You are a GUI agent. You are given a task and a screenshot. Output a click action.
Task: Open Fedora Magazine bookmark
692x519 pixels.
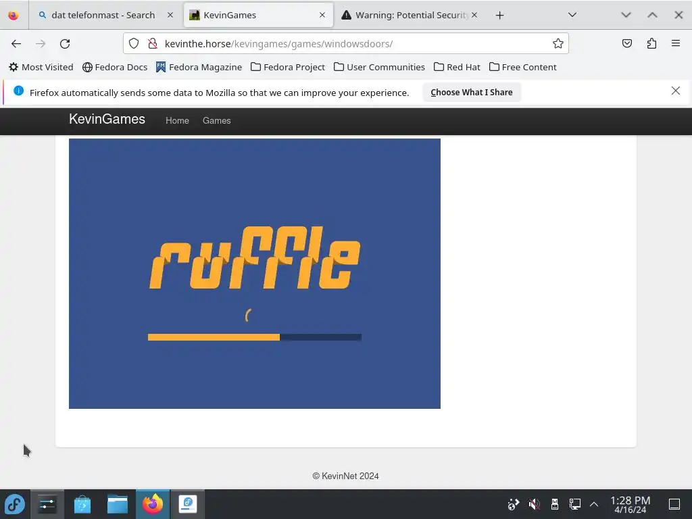click(x=199, y=67)
